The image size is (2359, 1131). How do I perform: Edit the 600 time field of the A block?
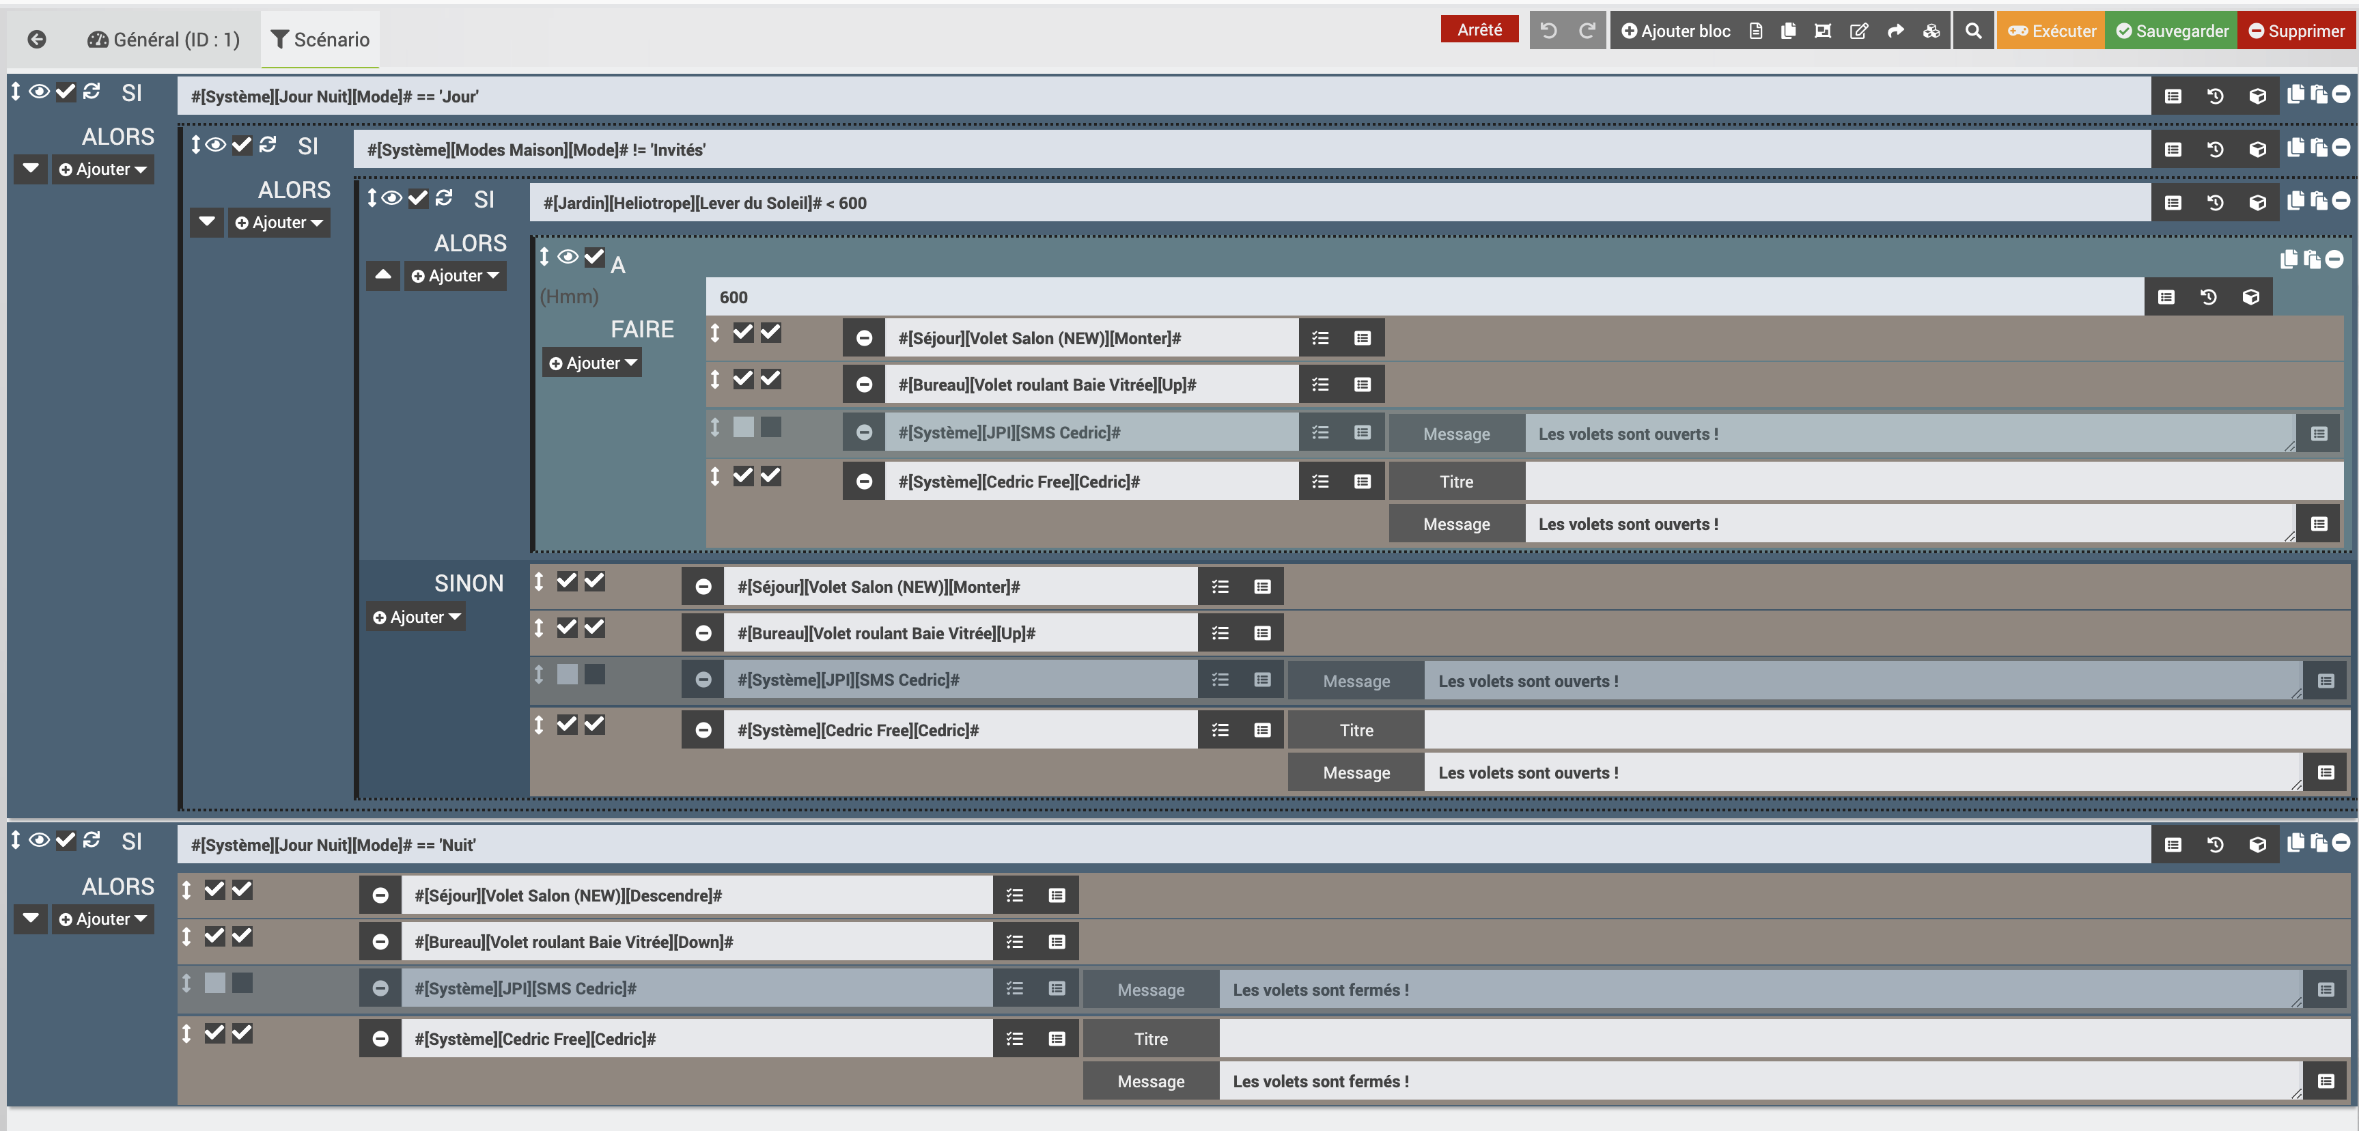(1425, 296)
